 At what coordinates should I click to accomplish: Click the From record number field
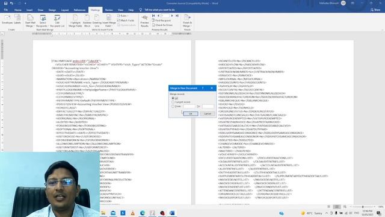tap(189, 106)
